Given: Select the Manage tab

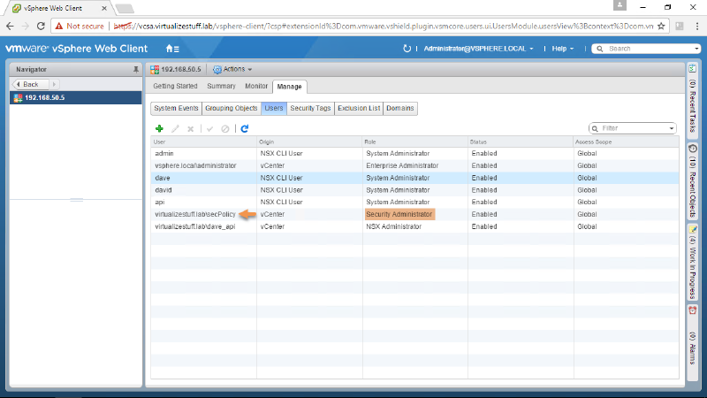Looking at the screenshot, I should [290, 87].
